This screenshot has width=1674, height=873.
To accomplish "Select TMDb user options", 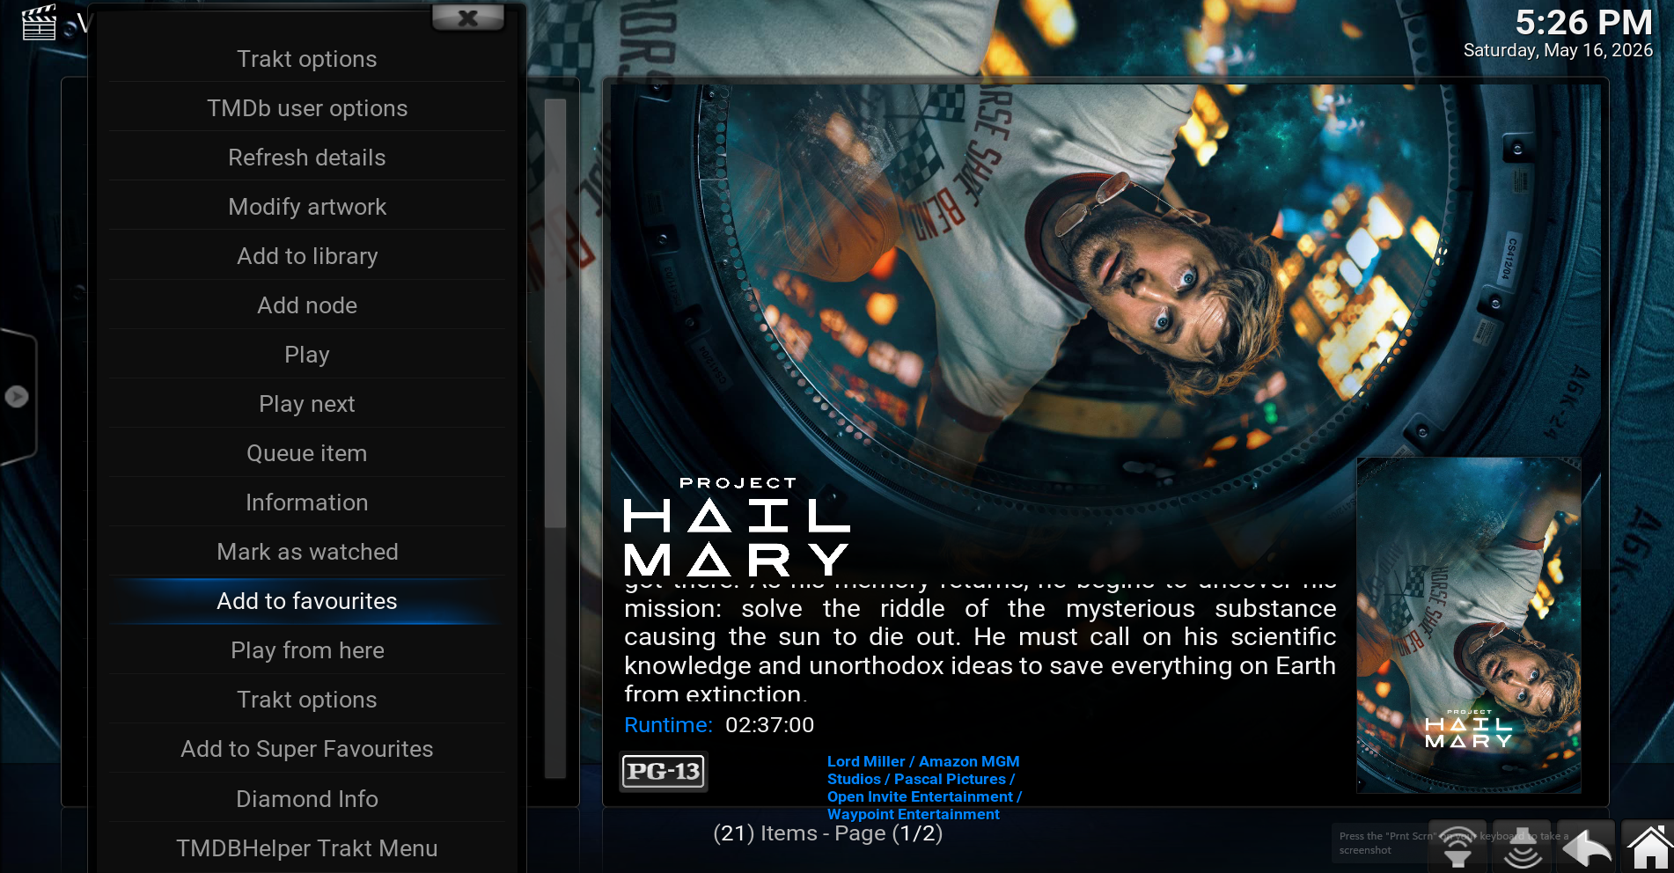I will coord(307,108).
